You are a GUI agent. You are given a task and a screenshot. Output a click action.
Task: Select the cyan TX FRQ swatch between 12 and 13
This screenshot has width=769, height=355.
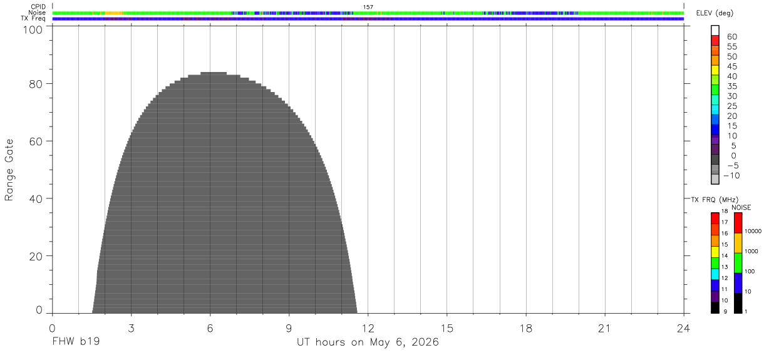click(715, 274)
